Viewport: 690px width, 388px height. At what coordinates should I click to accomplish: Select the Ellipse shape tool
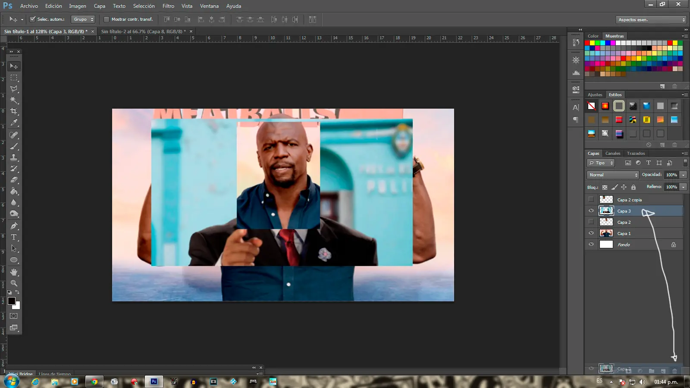click(x=14, y=260)
